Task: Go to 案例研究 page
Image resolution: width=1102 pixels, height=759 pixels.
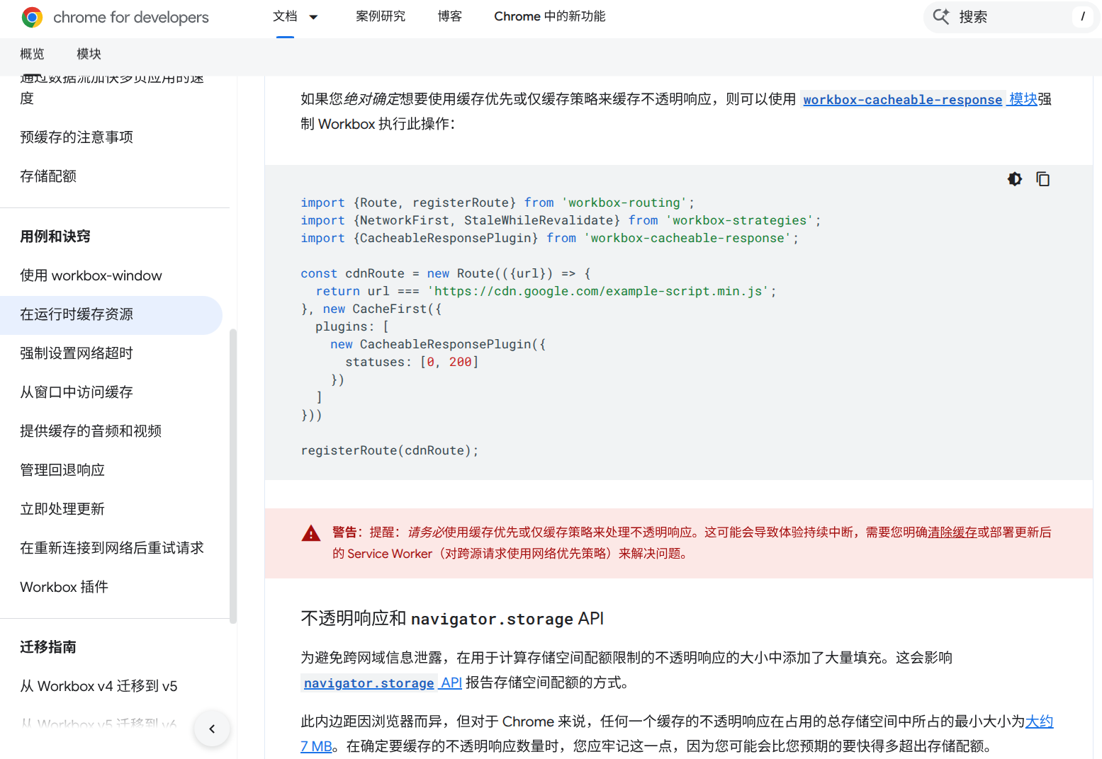Action: click(381, 16)
